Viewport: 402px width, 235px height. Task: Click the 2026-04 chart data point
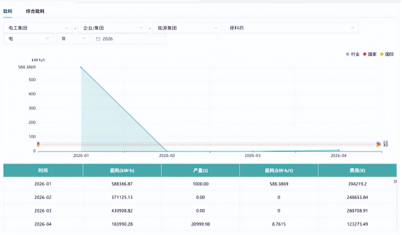[x=339, y=150]
